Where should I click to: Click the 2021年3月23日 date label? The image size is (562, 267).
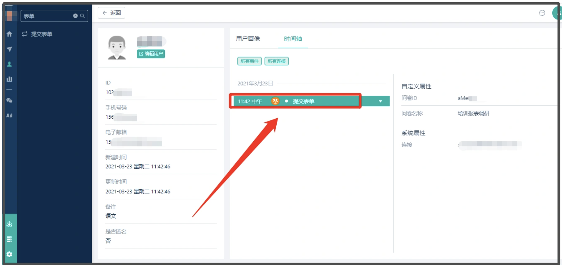click(255, 83)
